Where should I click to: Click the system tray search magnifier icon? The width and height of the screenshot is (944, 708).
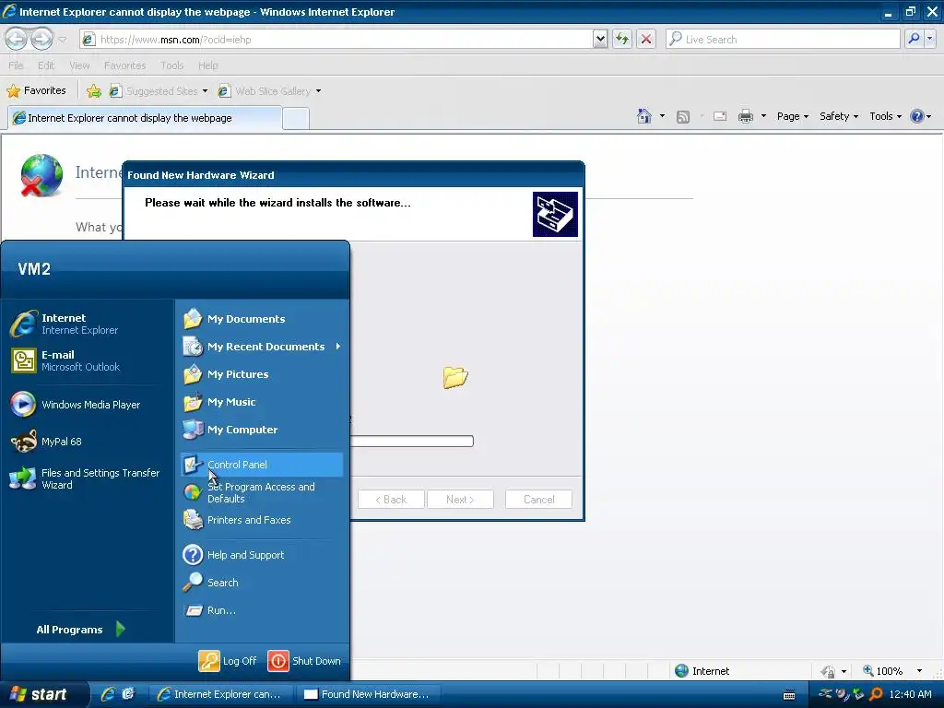pos(876,694)
